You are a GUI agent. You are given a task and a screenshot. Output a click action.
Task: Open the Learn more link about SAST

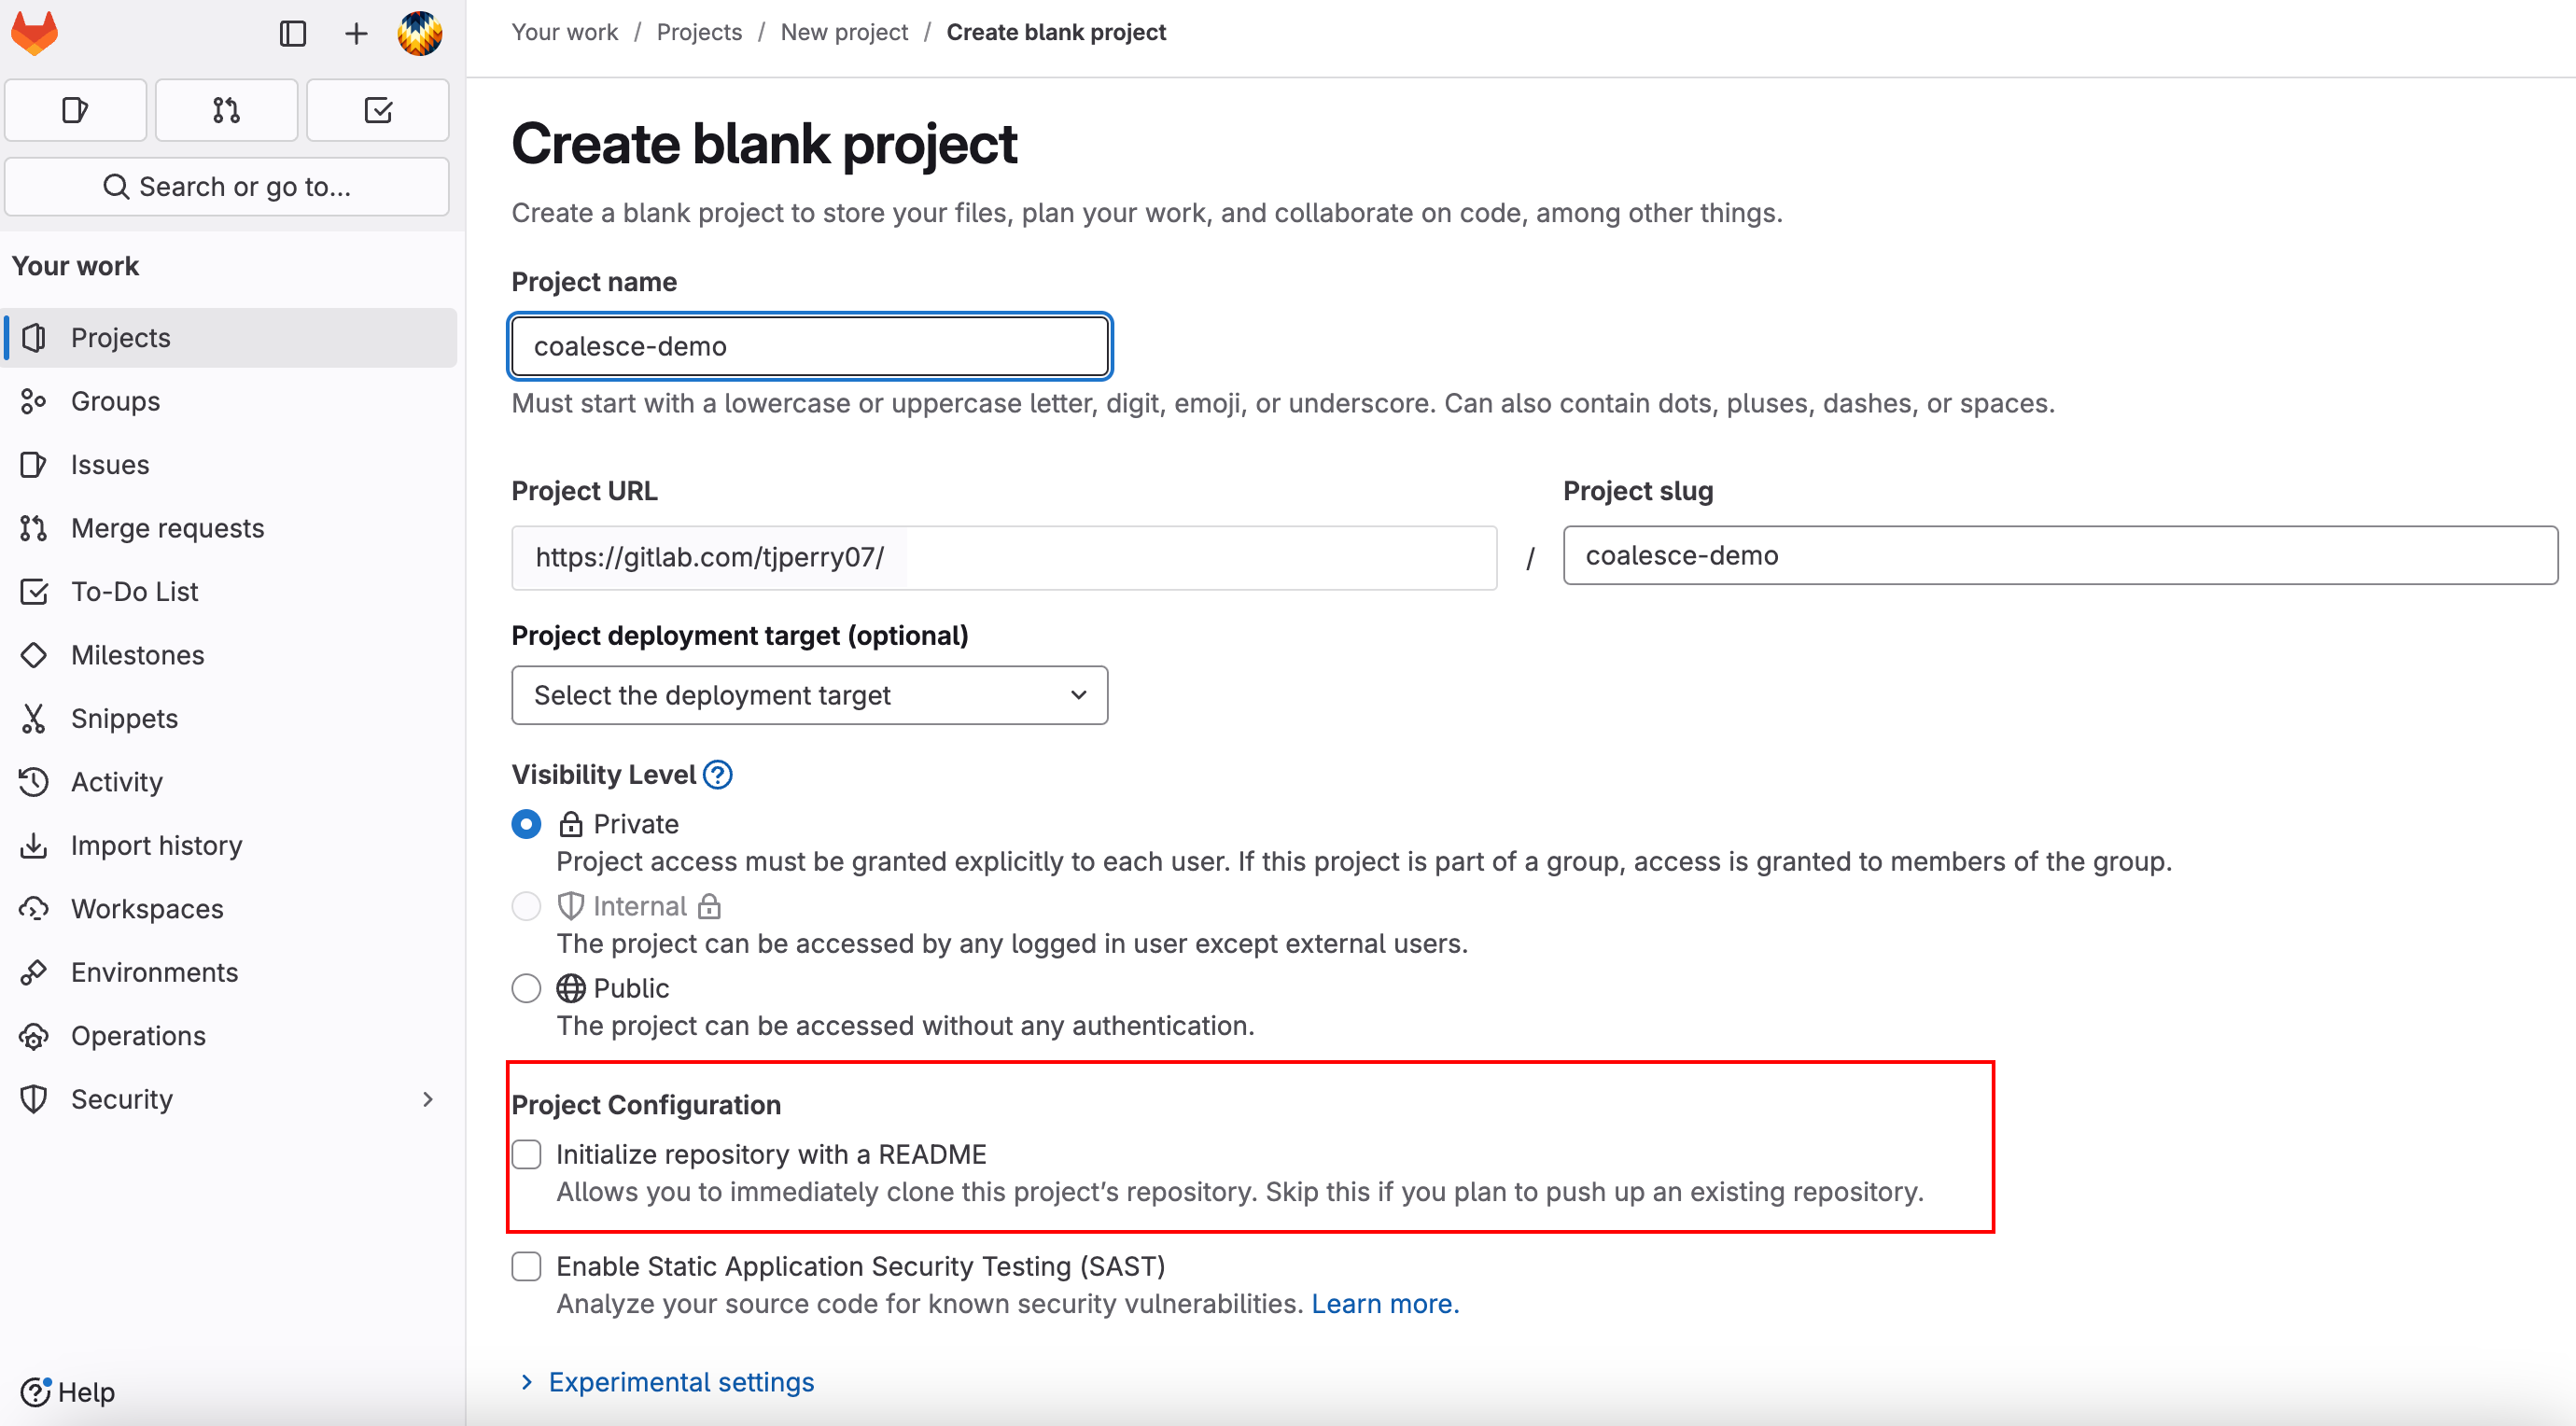point(1385,1303)
